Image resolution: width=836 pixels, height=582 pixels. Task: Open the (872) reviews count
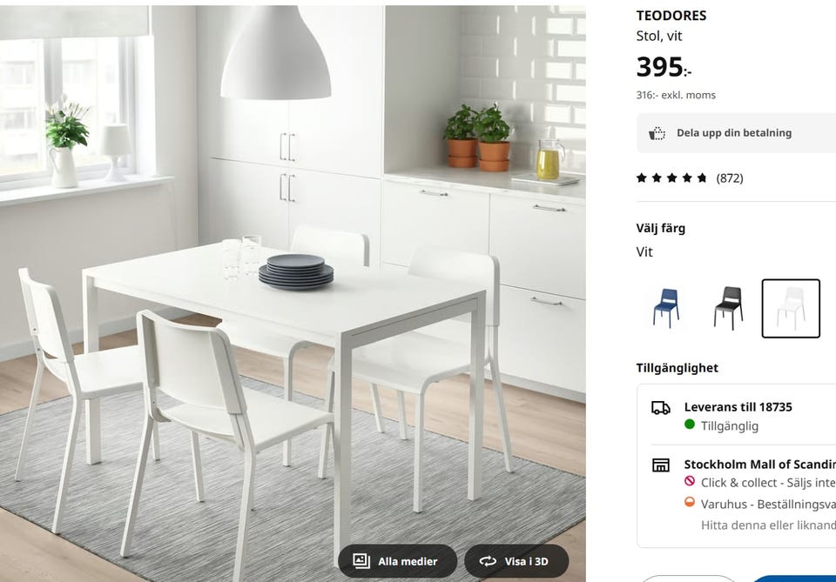tap(730, 177)
